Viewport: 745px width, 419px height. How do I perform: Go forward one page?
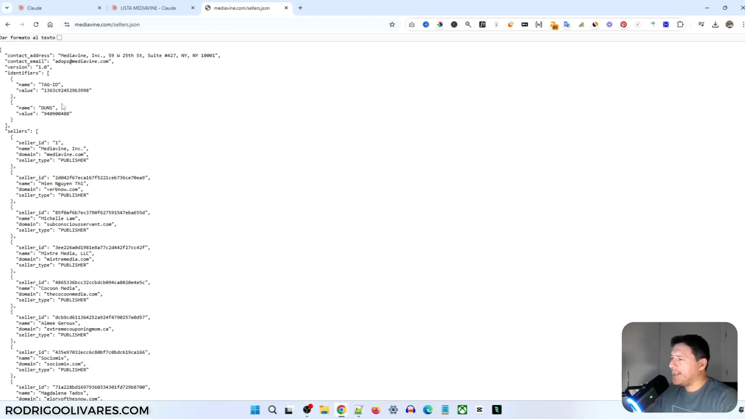21,25
